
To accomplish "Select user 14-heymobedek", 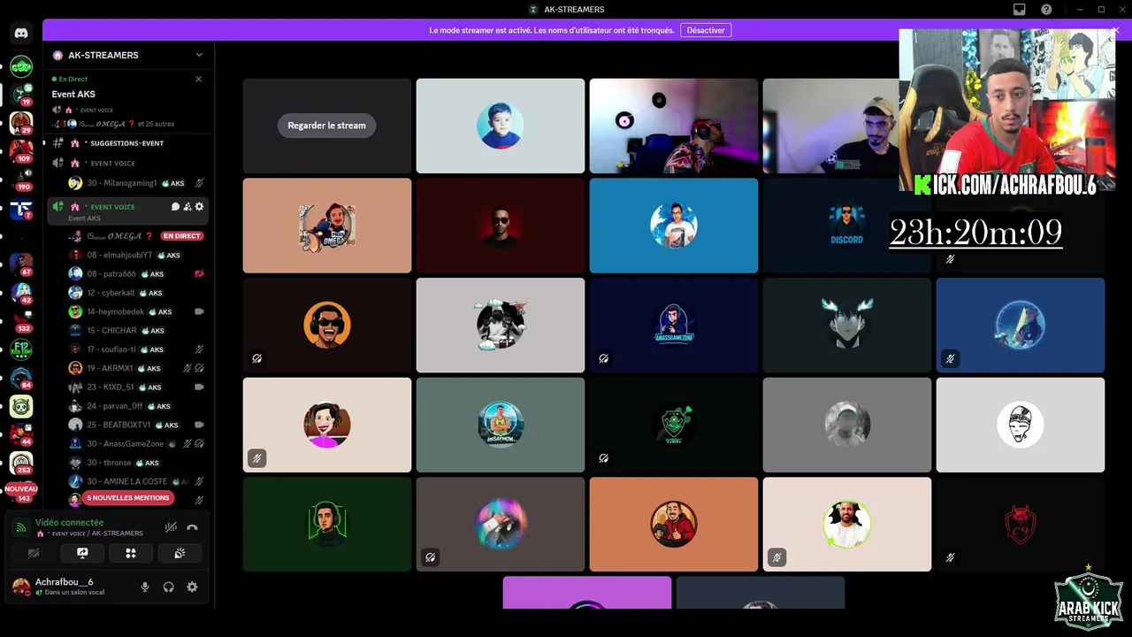I will pos(135,311).
